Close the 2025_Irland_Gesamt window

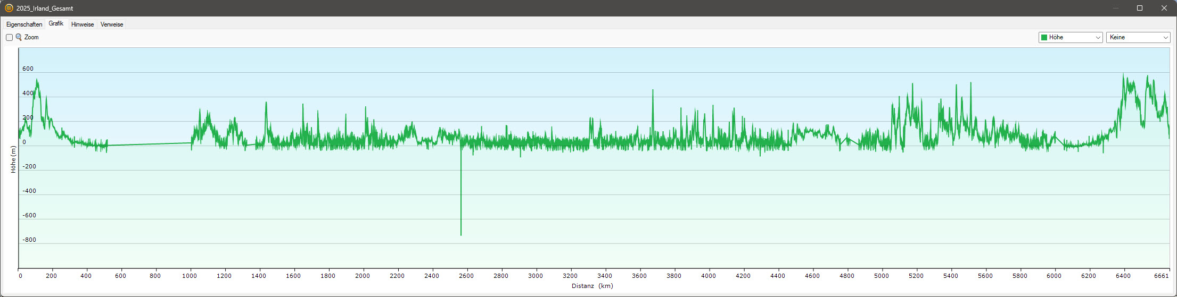coord(1164,8)
